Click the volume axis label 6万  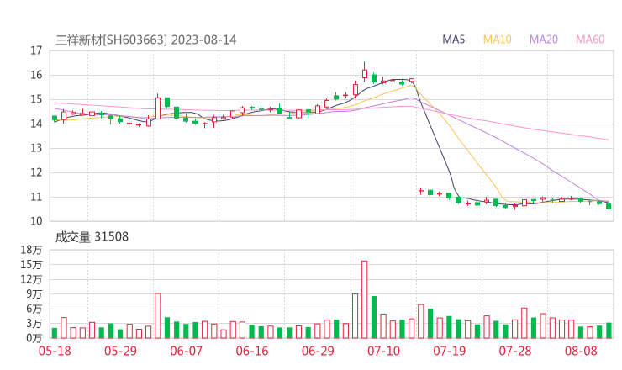pyautogui.click(x=34, y=309)
